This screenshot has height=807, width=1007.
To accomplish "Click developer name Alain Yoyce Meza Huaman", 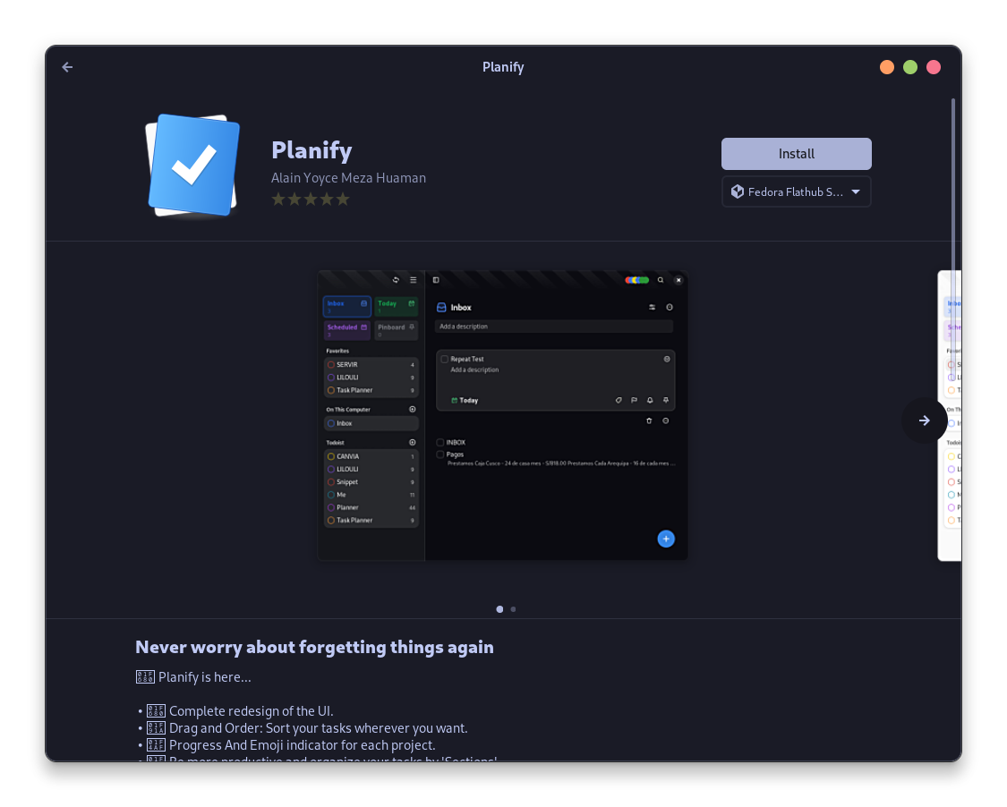I will tap(348, 178).
